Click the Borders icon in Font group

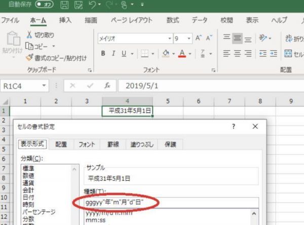tap(144, 53)
